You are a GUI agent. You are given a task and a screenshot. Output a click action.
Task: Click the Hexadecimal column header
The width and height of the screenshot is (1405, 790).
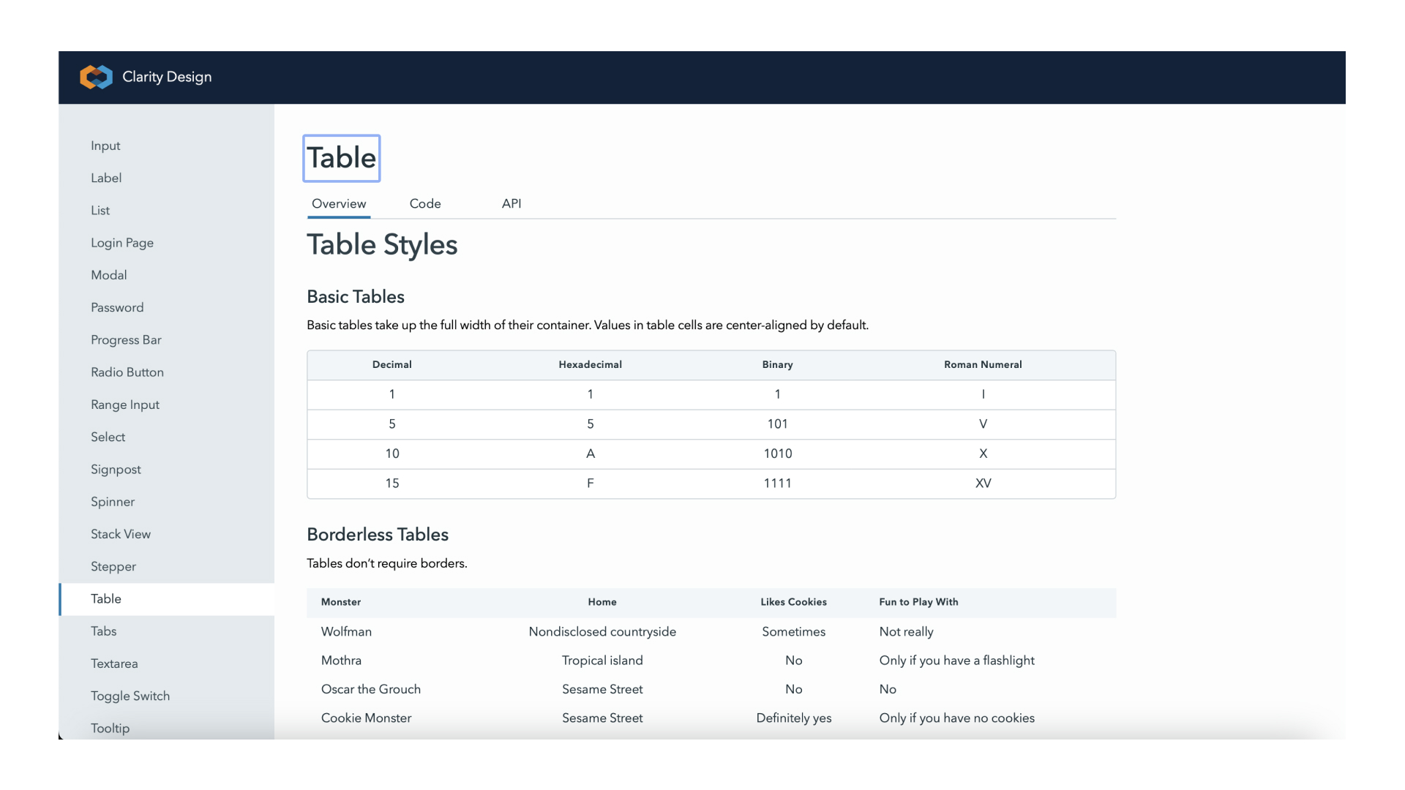pyautogui.click(x=591, y=364)
